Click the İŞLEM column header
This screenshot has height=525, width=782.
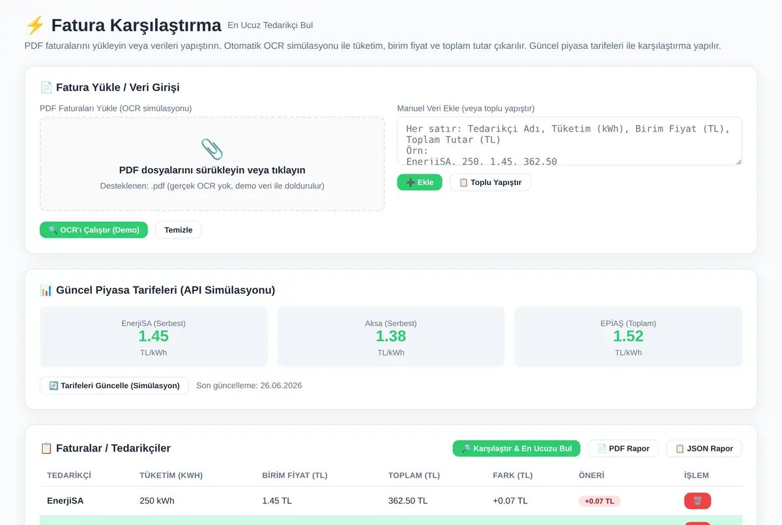tap(697, 475)
